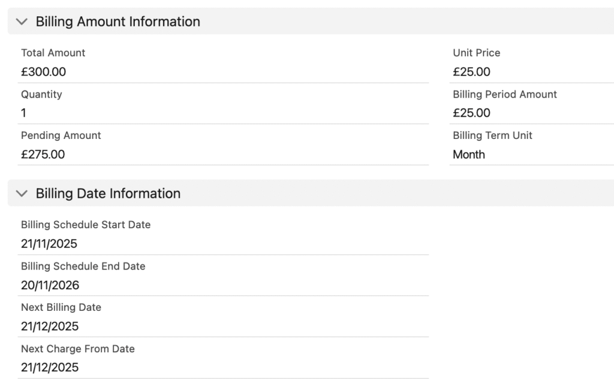The image size is (614, 381).
Task: Click the Billing Schedule Start Date label
Action: coord(86,225)
